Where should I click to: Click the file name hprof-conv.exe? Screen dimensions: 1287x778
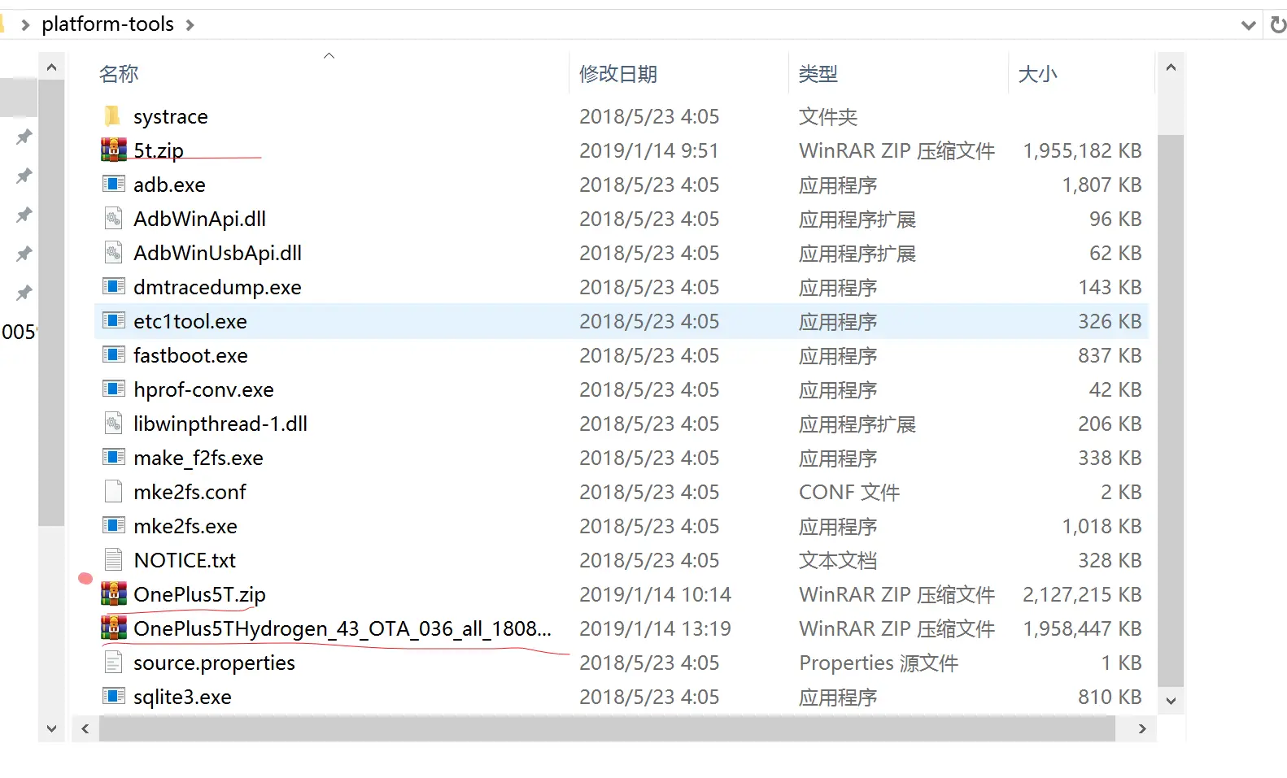tap(203, 389)
